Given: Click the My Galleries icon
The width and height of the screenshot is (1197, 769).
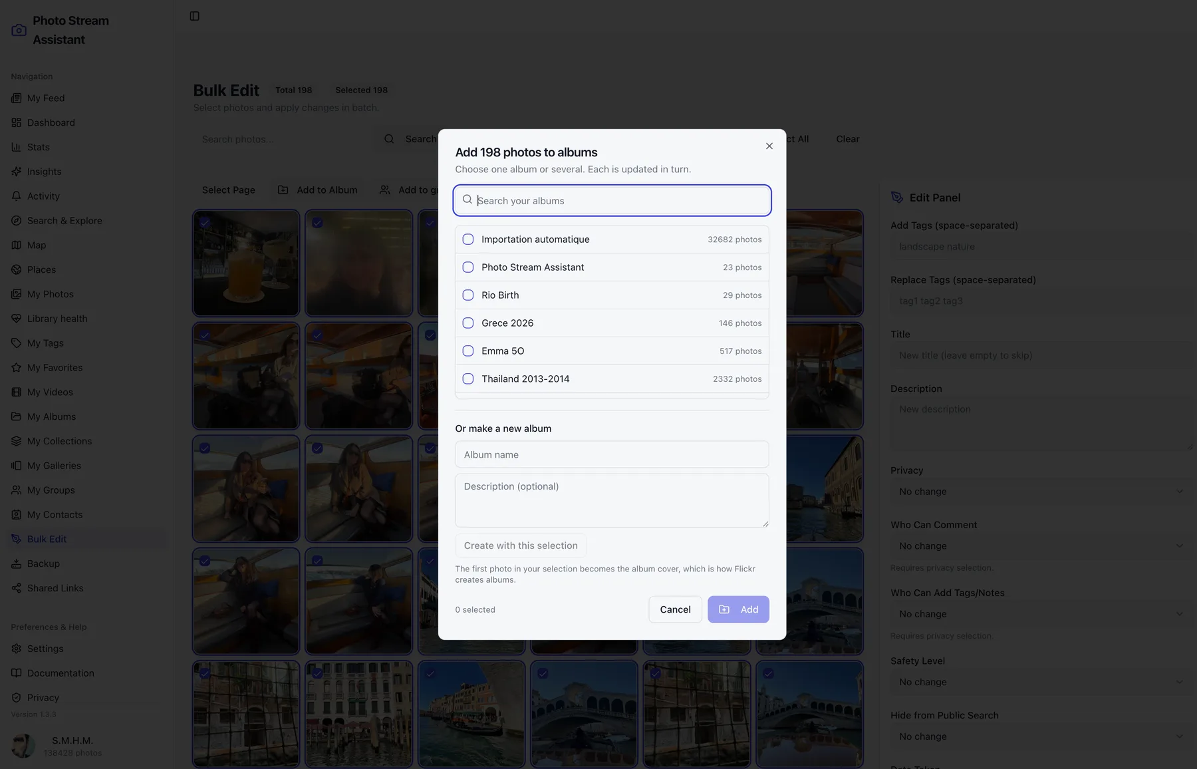Looking at the screenshot, I should 17,466.
